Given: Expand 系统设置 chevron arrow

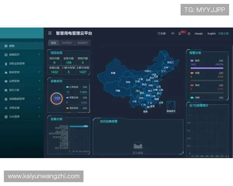Looking at the screenshot, I should click(x=40, y=108).
